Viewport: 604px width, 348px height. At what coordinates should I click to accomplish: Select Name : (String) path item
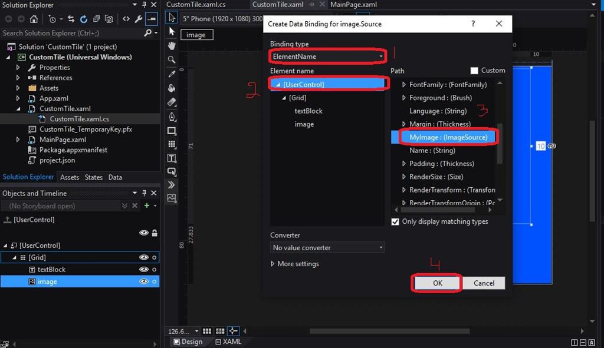[x=432, y=150]
